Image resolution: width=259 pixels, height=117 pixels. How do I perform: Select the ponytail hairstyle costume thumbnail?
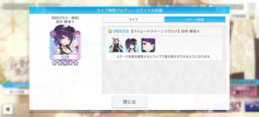pyautogui.click(x=132, y=45)
